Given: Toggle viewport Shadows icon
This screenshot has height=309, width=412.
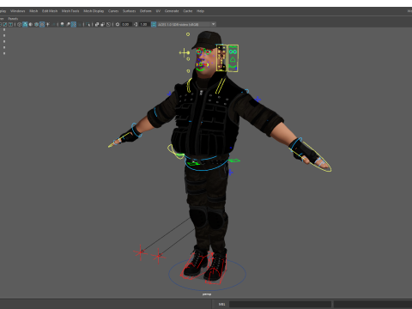Looking at the screenshot, I should pos(53,24).
